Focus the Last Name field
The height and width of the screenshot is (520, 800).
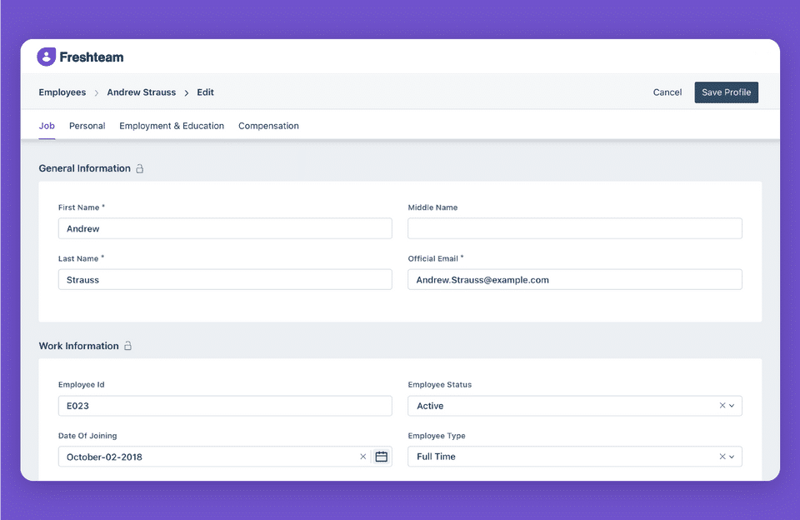click(225, 280)
